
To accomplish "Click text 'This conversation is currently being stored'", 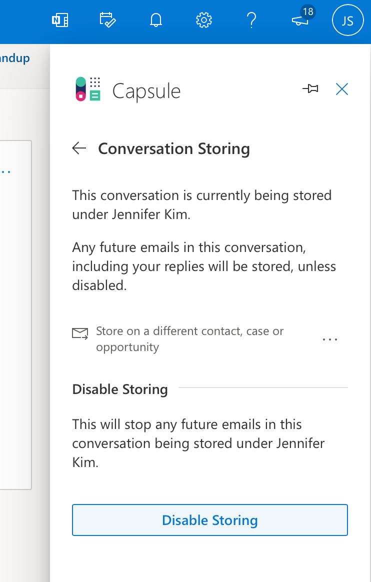I will [x=202, y=195].
